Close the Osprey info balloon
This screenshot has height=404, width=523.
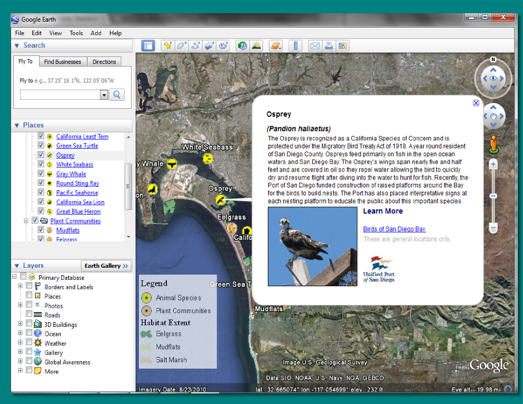coord(476,103)
